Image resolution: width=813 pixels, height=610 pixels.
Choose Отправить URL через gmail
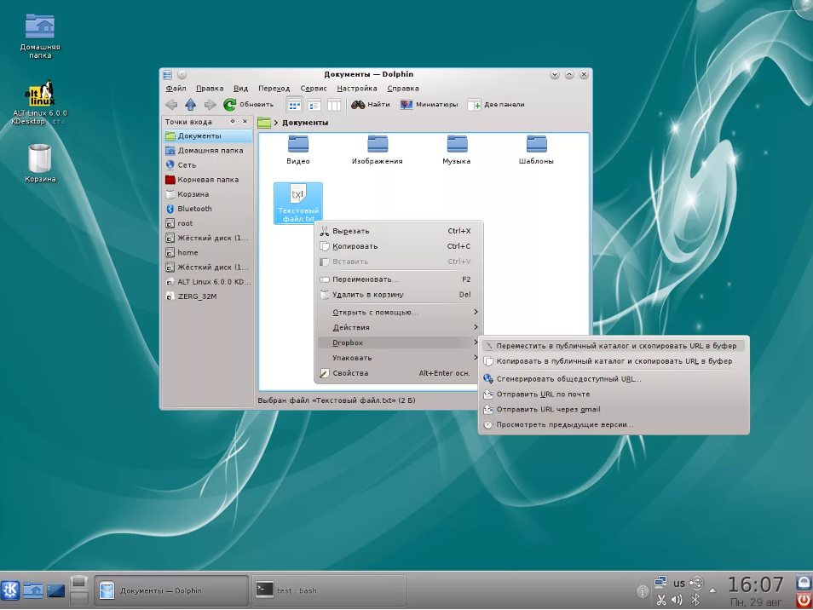pos(614,410)
